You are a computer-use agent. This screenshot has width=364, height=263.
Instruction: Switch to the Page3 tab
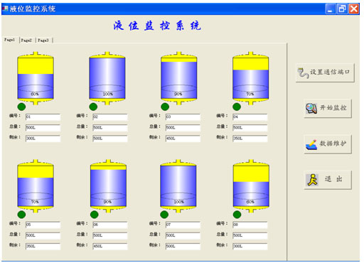[43, 41]
